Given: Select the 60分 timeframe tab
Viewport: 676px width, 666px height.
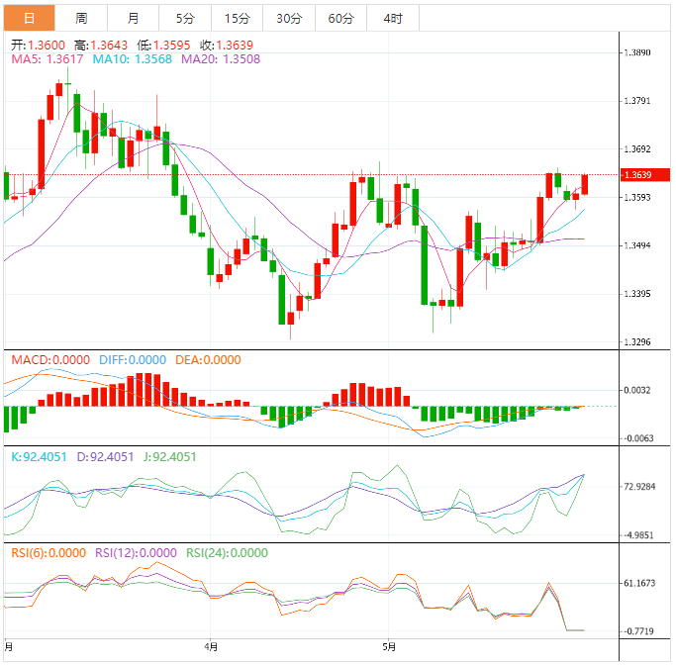Looking at the screenshot, I should (340, 19).
